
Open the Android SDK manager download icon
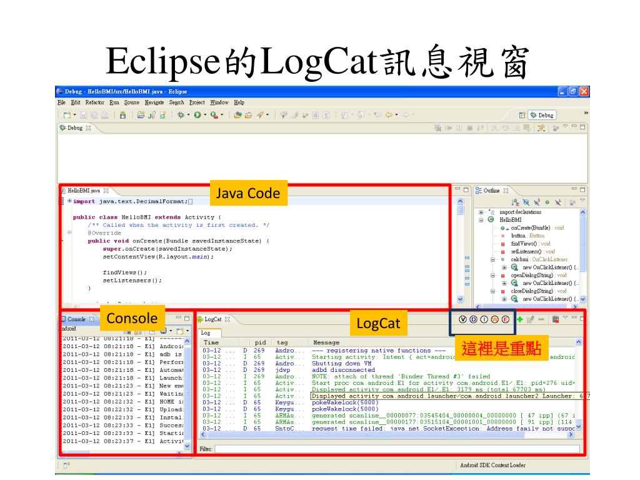122,115
